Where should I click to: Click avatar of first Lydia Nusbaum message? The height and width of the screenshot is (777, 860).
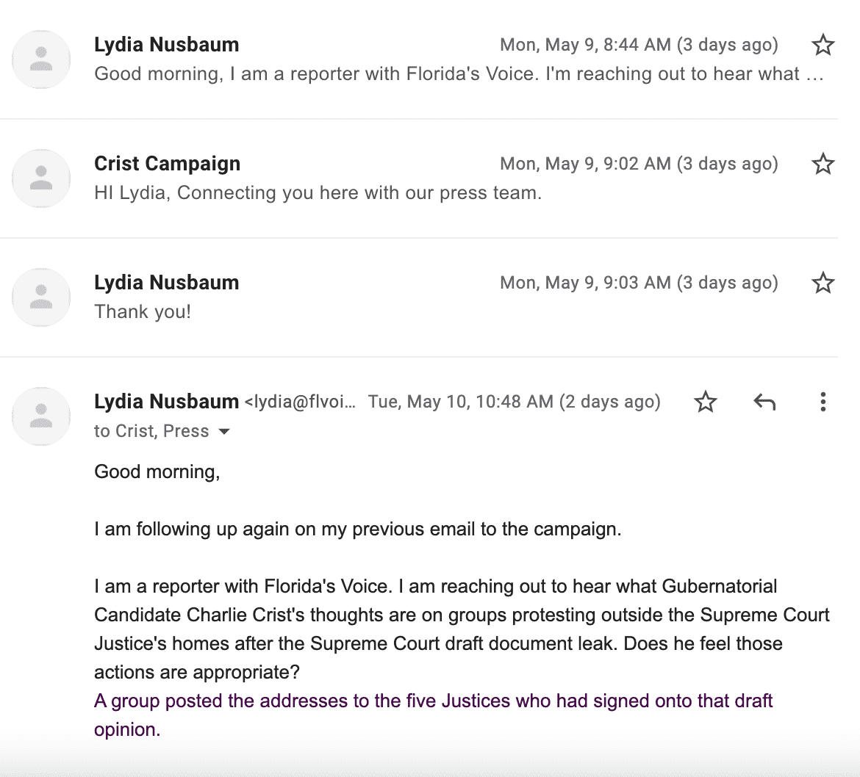coord(41,59)
